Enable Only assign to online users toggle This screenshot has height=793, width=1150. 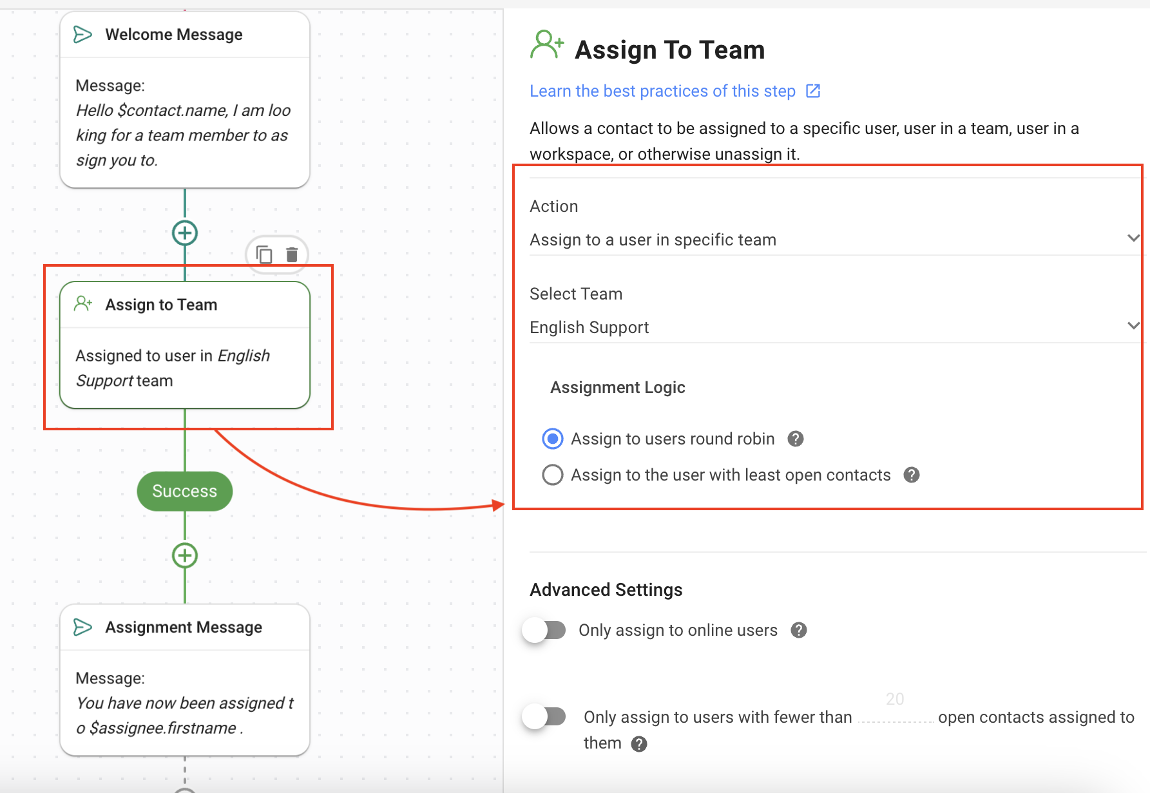[544, 630]
